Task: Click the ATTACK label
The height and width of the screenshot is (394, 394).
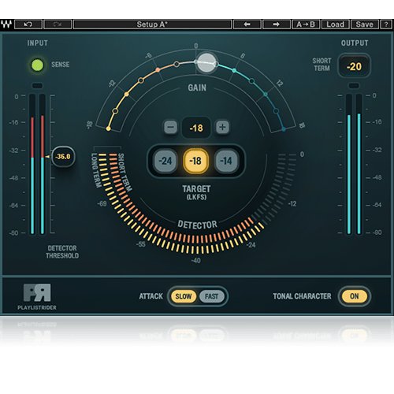Action: [x=151, y=296]
